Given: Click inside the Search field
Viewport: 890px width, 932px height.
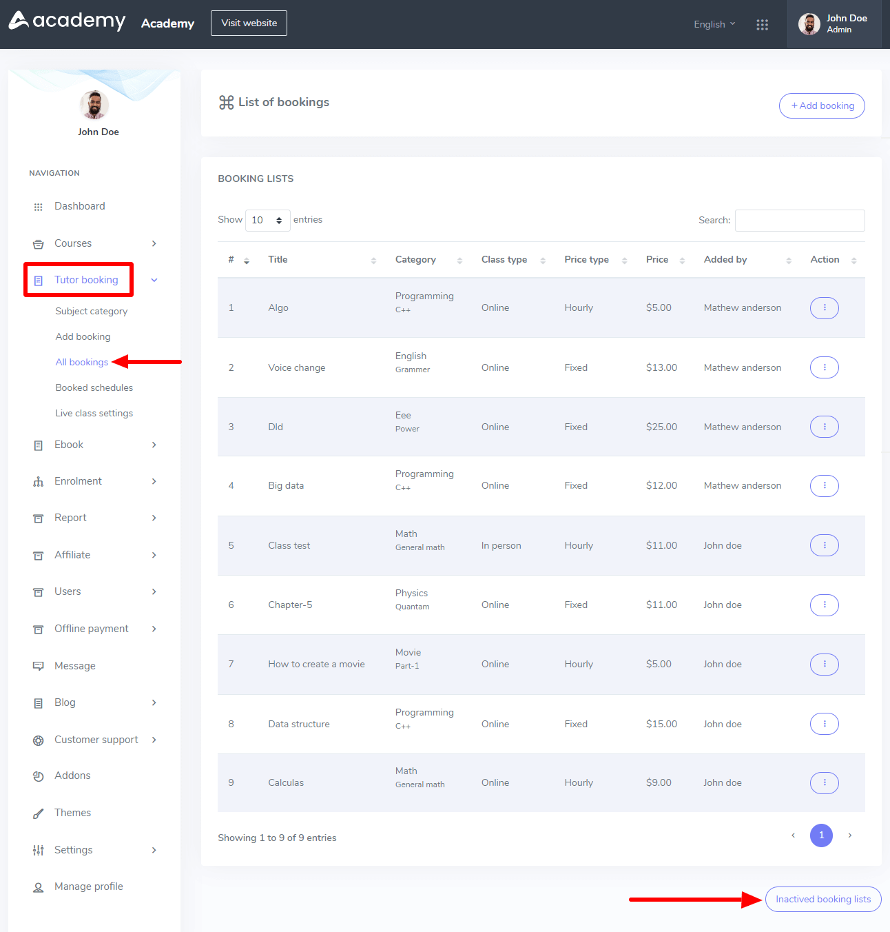Looking at the screenshot, I should (799, 220).
